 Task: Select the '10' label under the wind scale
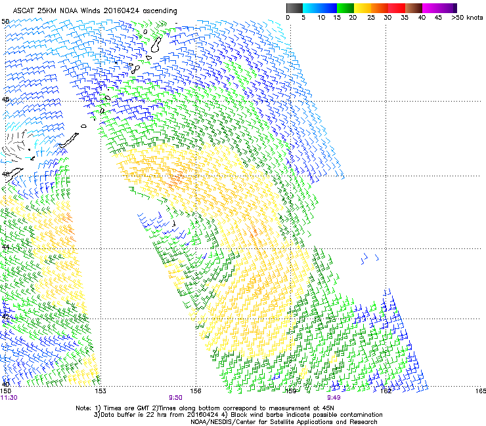[321, 18]
